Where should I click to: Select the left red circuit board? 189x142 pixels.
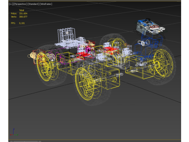tap(83, 56)
